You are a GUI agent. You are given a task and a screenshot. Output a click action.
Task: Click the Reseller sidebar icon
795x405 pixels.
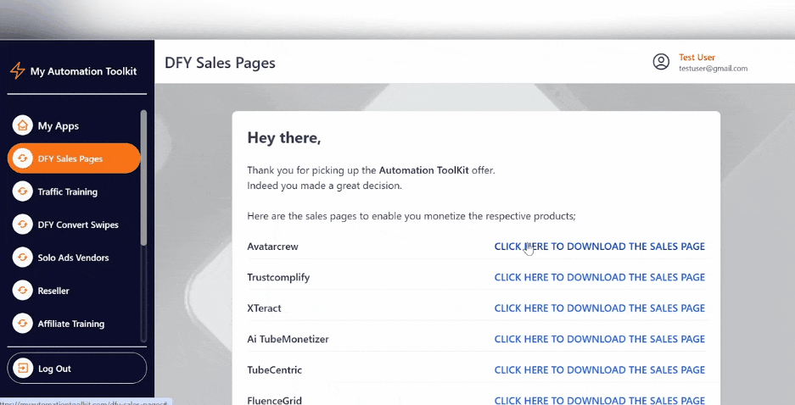[x=22, y=291]
